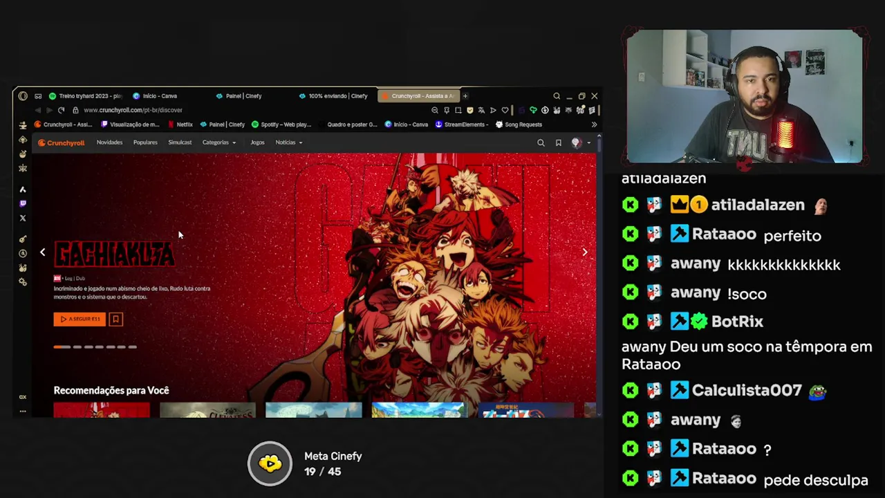Open the Spotify – Web player bookmark
This screenshot has height=498, width=885.
281,124
